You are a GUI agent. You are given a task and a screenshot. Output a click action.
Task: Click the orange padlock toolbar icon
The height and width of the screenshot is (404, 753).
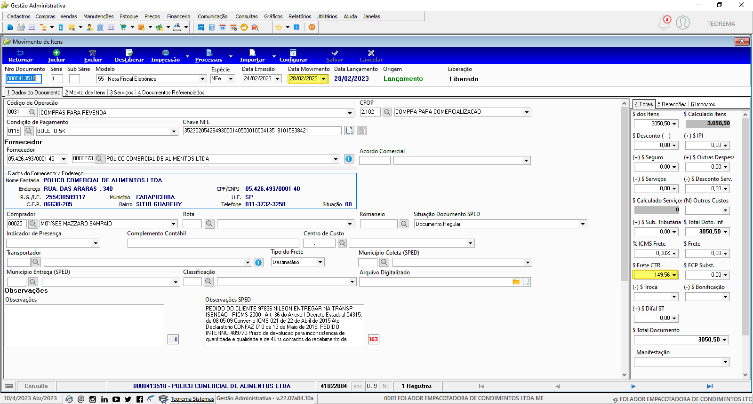pyautogui.click(x=244, y=27)
